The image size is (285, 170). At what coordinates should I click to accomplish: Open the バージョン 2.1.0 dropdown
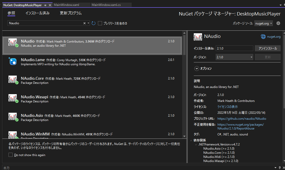pos(234,57)
